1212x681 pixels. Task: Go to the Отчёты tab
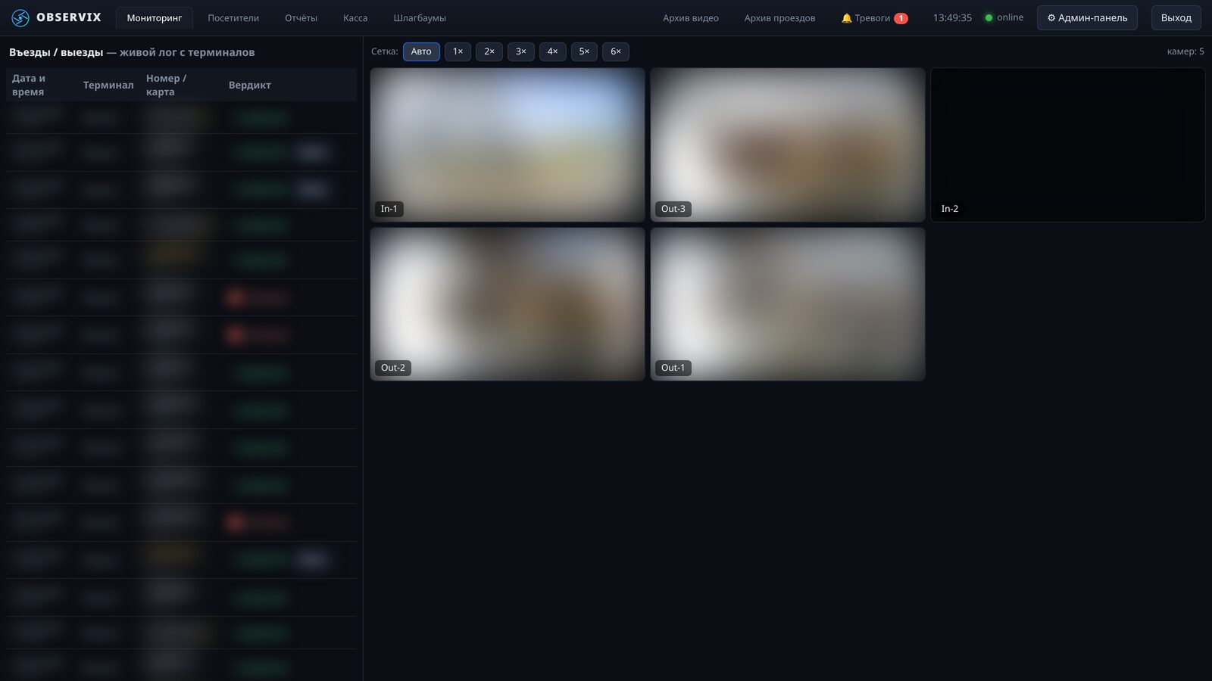[x=301, y=18]
